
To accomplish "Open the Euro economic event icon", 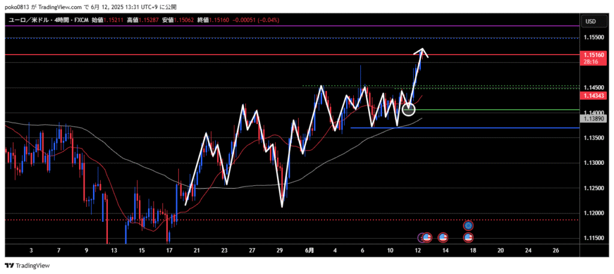I will click(468, 226).
